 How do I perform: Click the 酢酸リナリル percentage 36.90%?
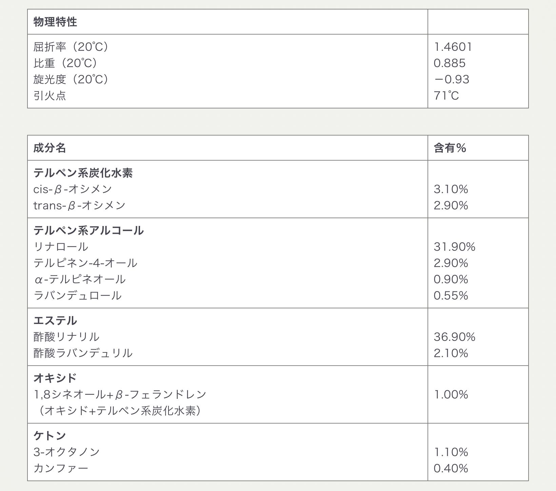click(454, 337)
